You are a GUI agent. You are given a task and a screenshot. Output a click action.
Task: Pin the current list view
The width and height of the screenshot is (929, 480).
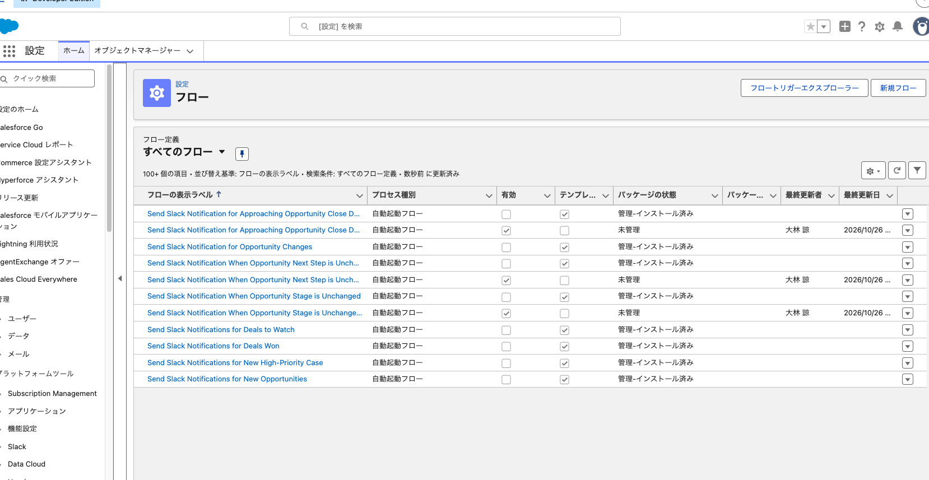pos(242,153)
